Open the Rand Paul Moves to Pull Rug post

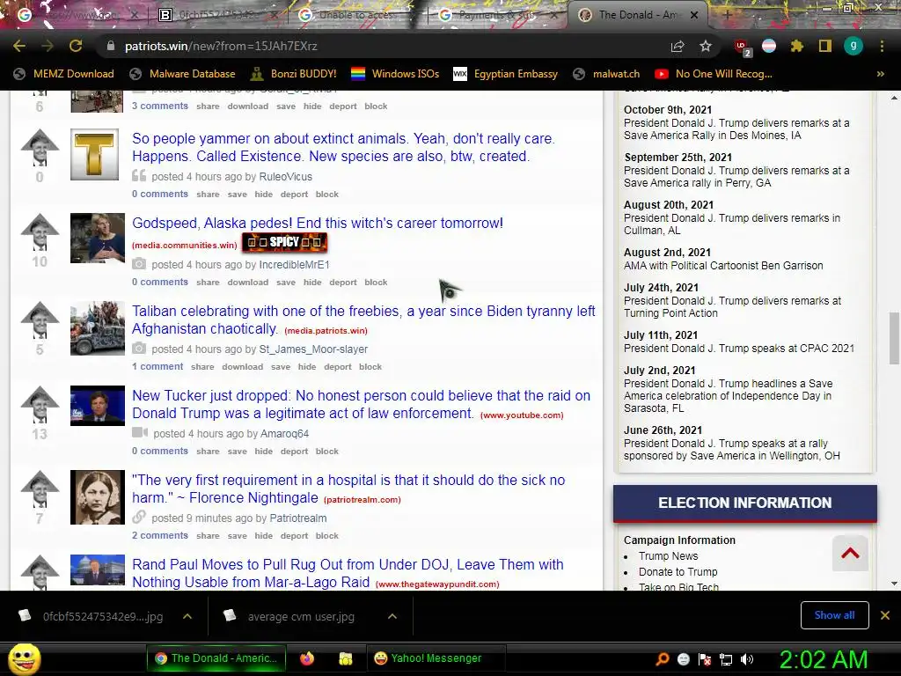tap(348, 573)
